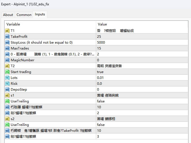Image resolution: width=191 pixels, height=143 pixels.
Task: Select the s2 variable name
Action: 13,119
